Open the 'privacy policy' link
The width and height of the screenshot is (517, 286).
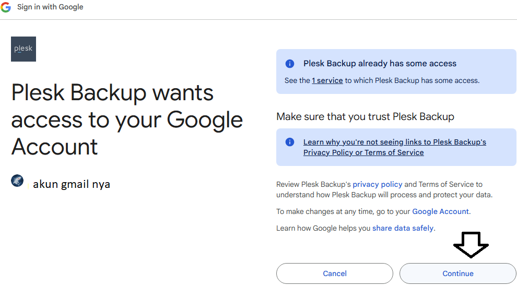pyautogui.click(x=378, y=184)
